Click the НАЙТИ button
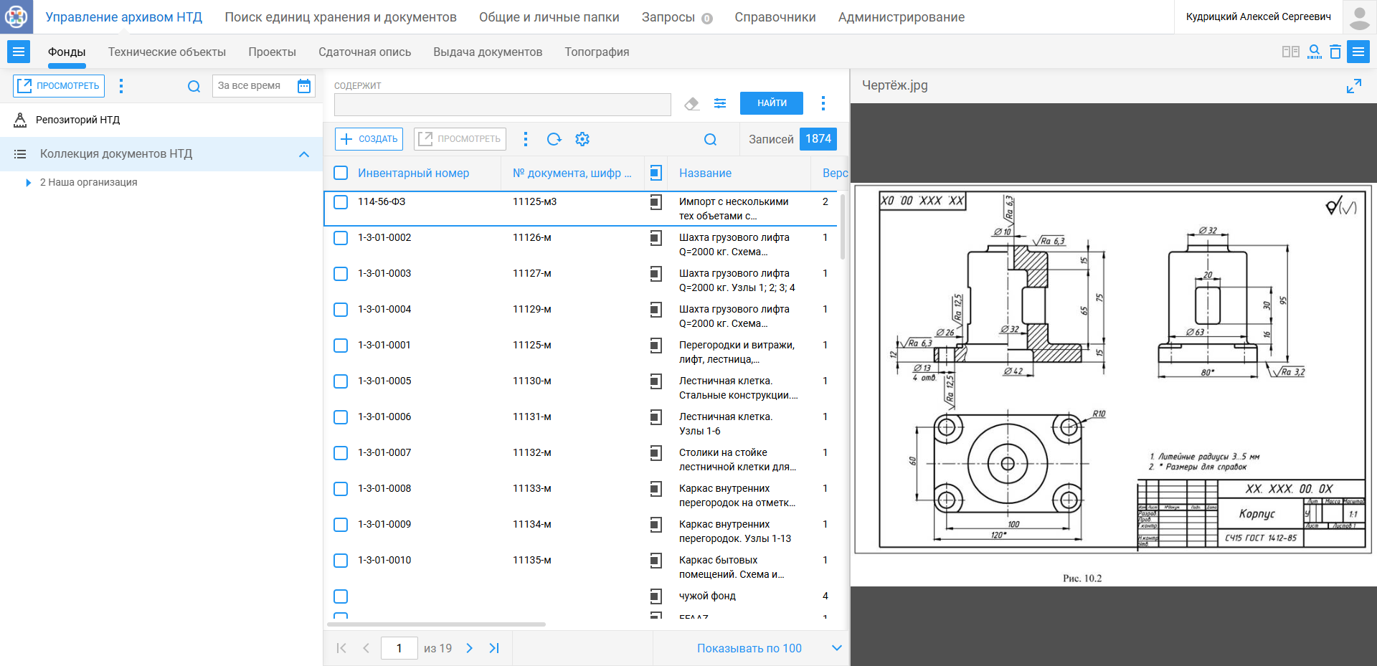Screen dimensions: 1377x666 tap(772, 103)
